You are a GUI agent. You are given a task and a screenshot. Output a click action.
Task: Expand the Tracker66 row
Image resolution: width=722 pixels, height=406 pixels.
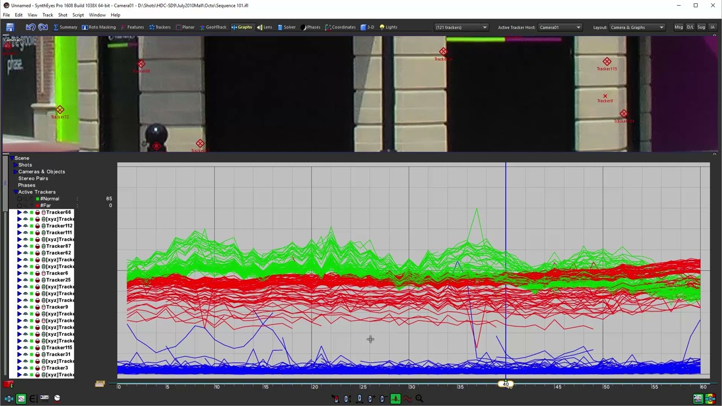19,212
